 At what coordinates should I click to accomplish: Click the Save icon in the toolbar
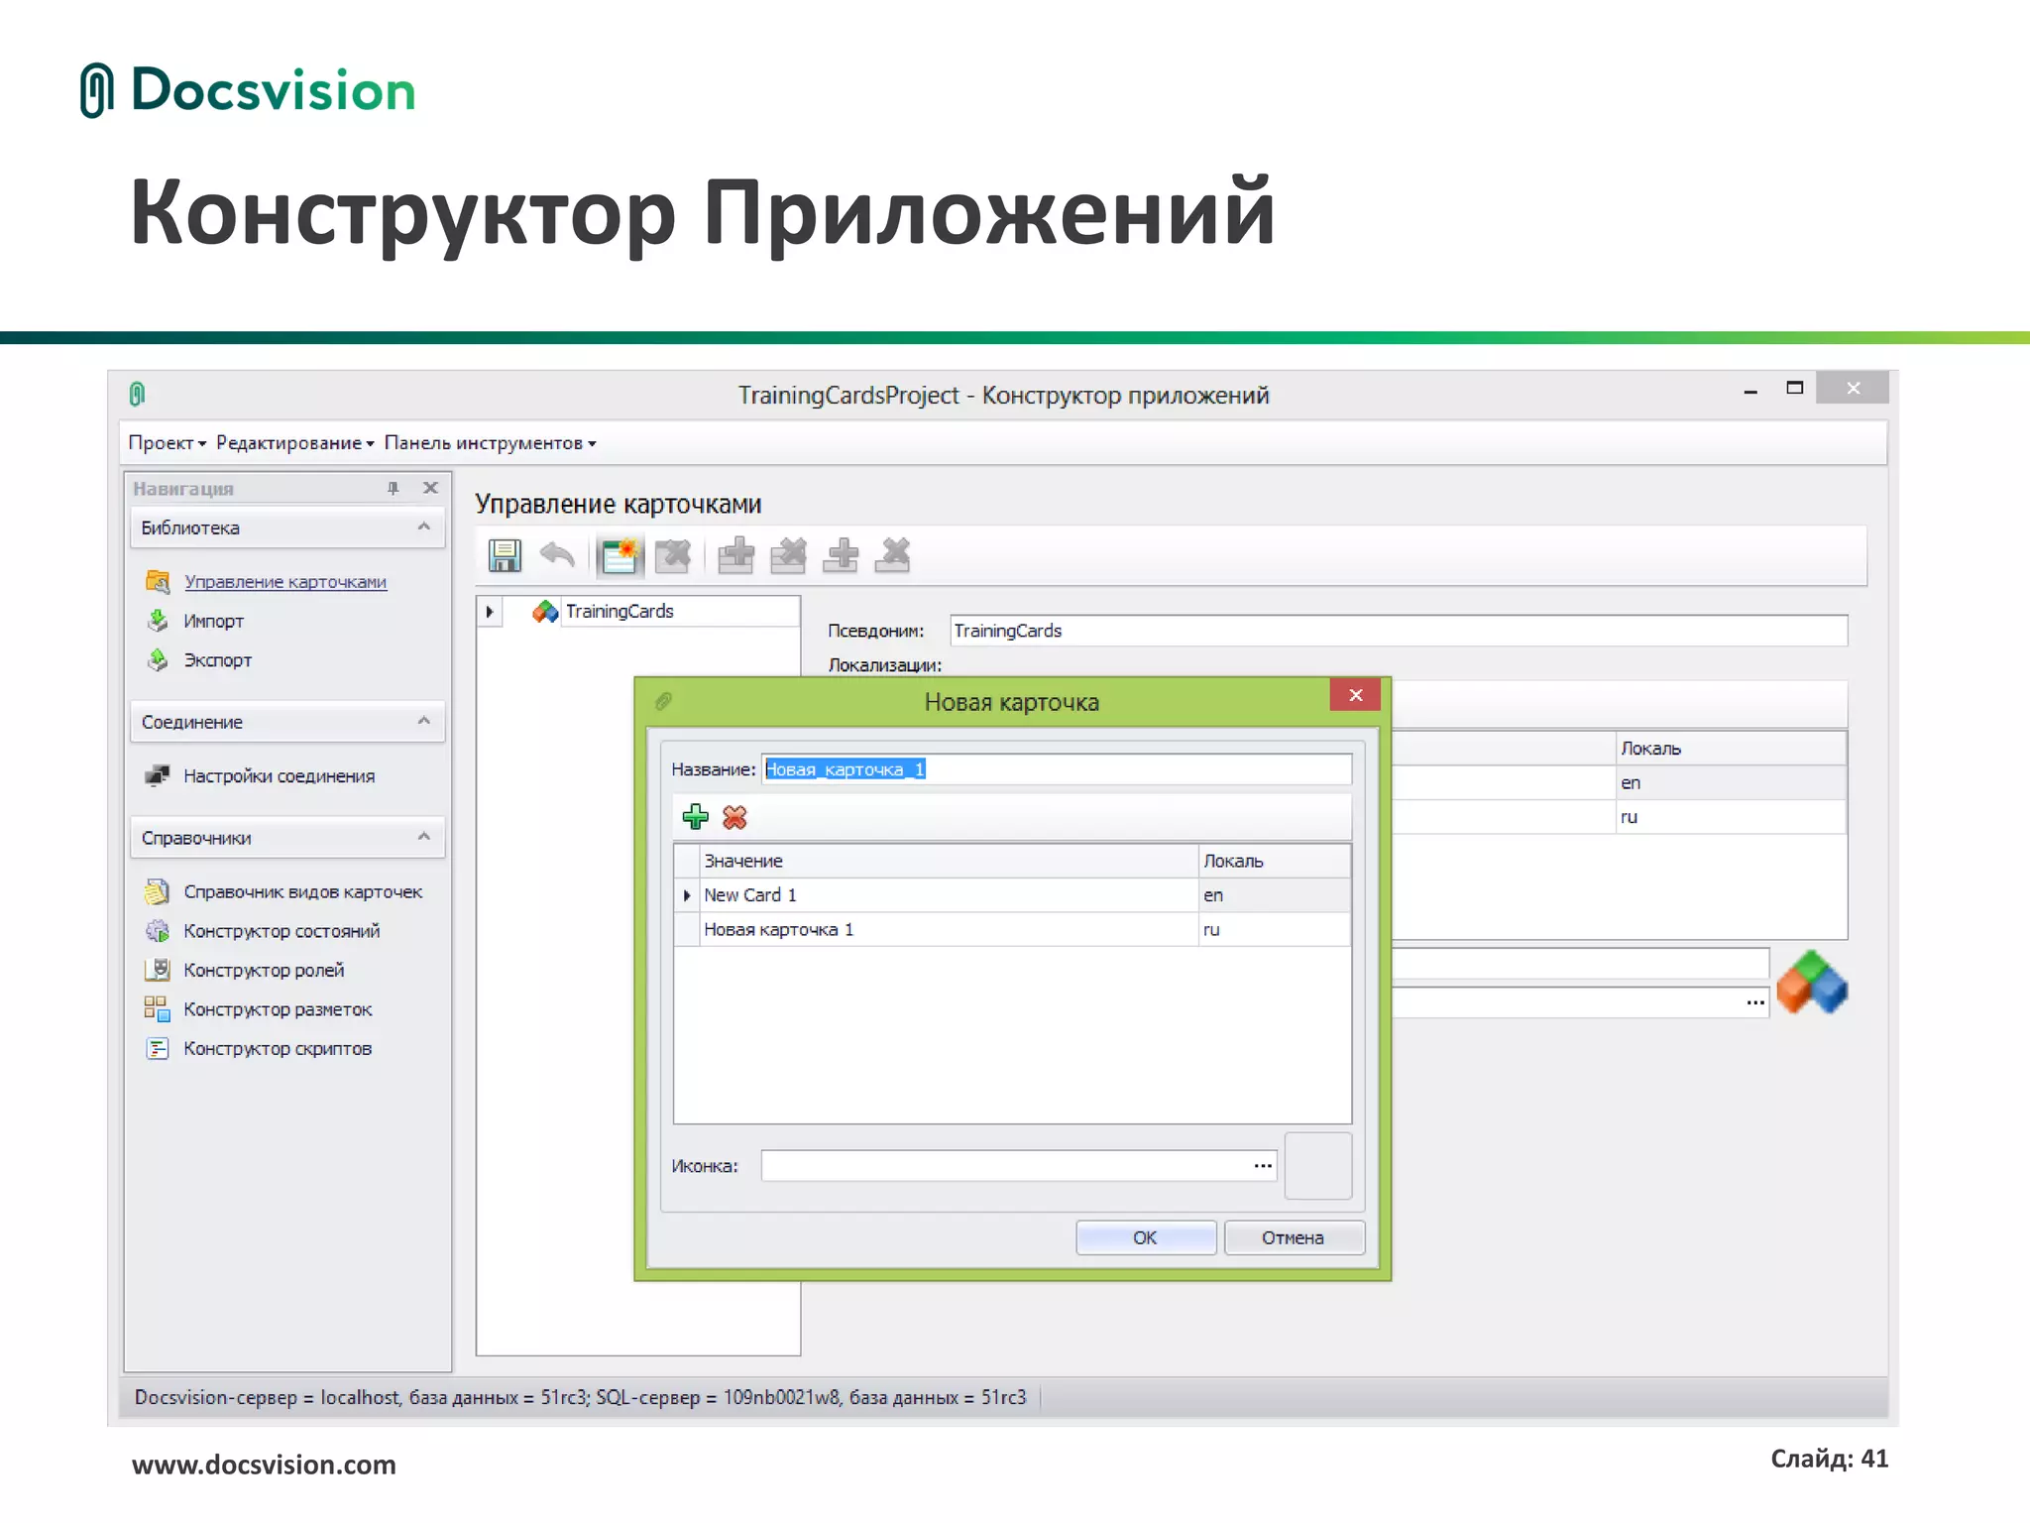point(505,556)
